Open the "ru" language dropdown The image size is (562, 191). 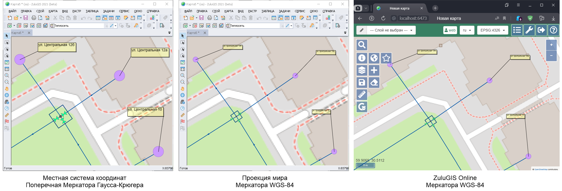pos(467,30)
